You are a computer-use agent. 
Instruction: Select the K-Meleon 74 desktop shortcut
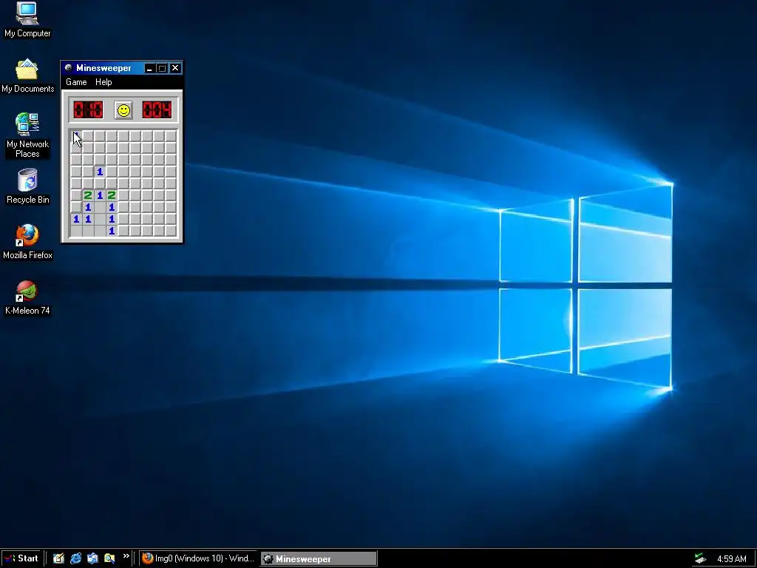(x=27, y=298)
